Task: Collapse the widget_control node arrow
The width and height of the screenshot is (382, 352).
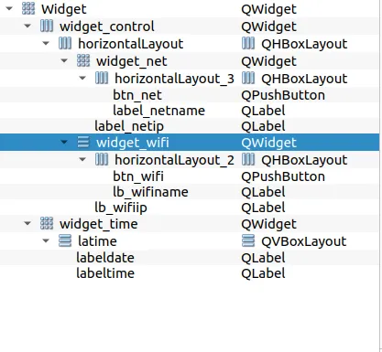Action: point(27,26)
